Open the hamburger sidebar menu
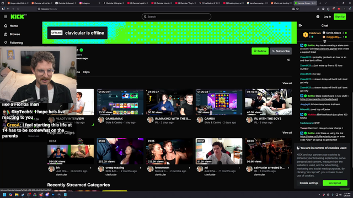 tap(6, 17)
